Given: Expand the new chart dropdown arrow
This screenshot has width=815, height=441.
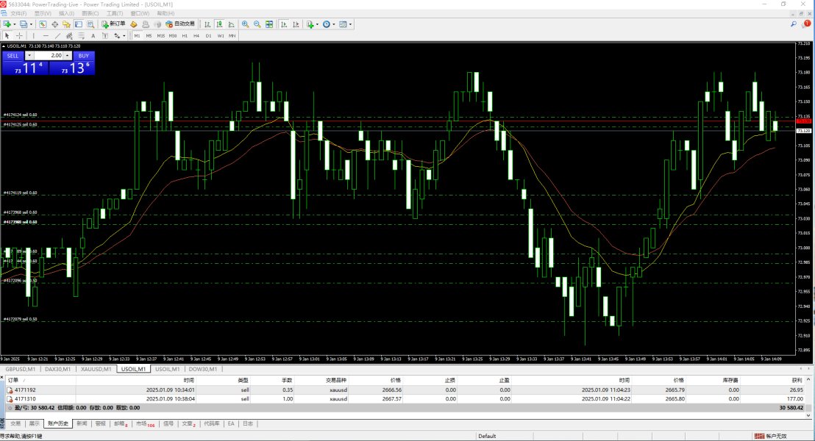Looking at the screenshot, I should tap(15, 24).
